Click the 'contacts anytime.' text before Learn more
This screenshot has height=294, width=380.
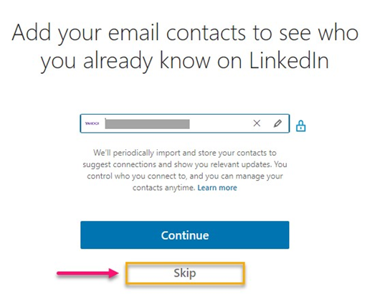pos(163,188)
